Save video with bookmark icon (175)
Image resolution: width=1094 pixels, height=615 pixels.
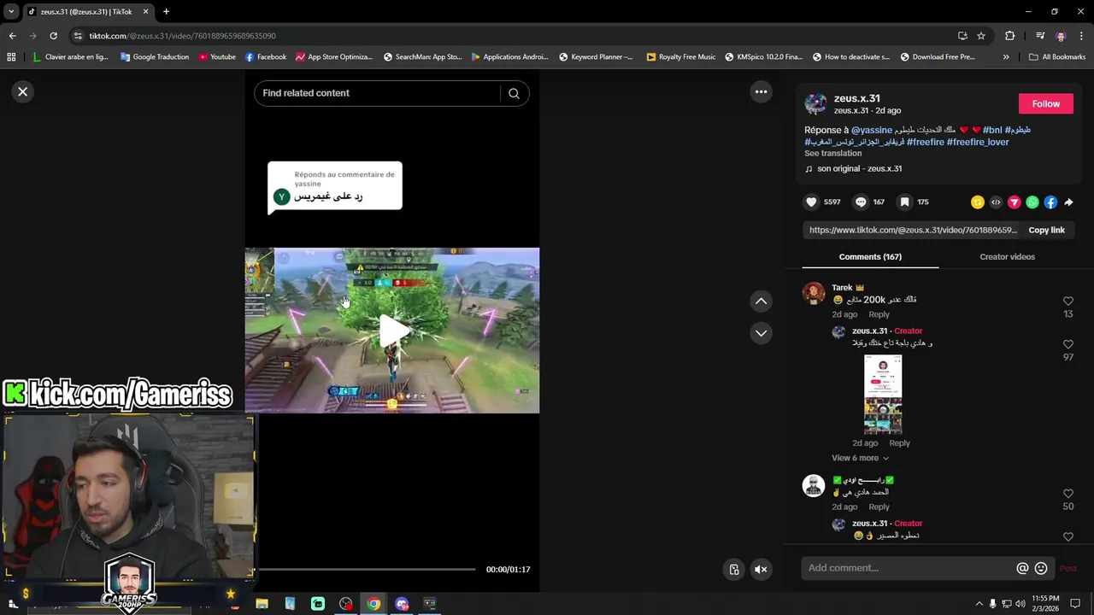point(904,202)
